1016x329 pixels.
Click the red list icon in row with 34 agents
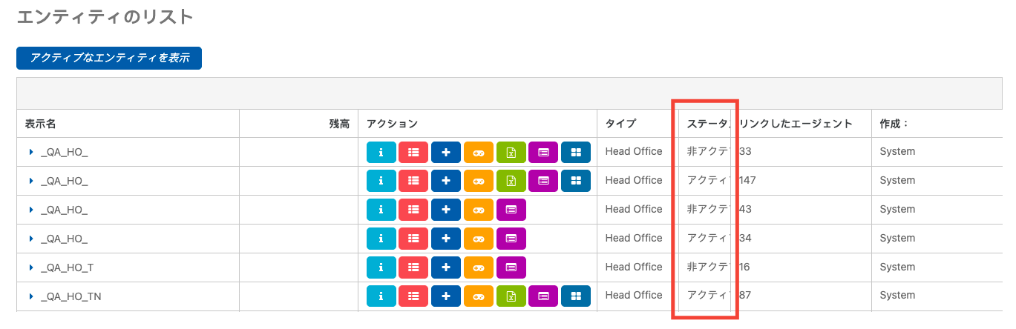(413, 239)
